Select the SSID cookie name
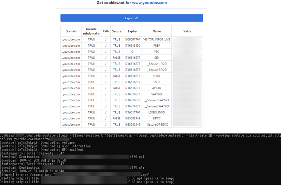The image size is (281, 185). coord(157,82)
